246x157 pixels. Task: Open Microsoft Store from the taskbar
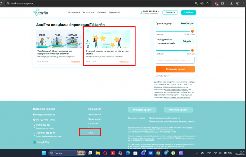pyautogui.click(x=135, y=153)
